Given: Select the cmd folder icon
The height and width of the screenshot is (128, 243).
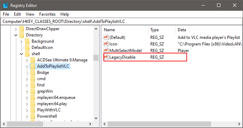Looking at the screenshot, I should point(33,79).
